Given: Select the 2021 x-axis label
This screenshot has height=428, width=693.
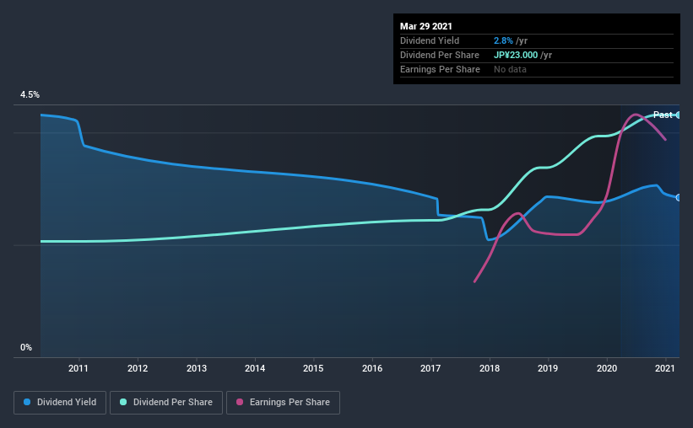Looking at the screenshot, I should point(664,368).
